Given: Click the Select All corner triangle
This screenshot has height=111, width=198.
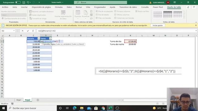Looking at the screenshot, I should coord(2,36).
